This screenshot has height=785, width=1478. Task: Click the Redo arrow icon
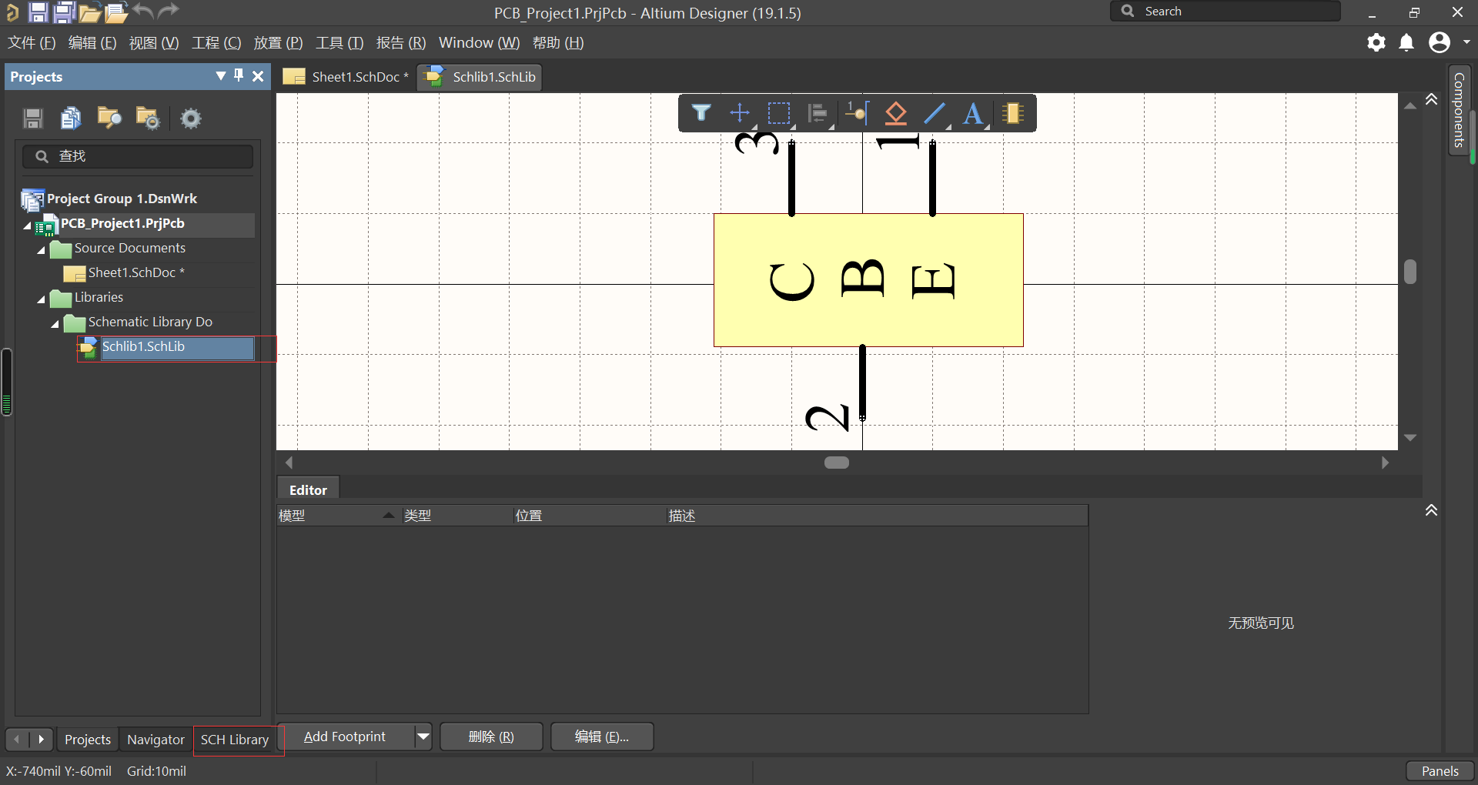click(168, 11)
